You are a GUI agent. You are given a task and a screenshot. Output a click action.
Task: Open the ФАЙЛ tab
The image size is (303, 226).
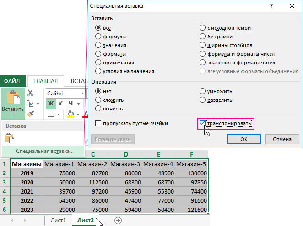pos(12,81)
